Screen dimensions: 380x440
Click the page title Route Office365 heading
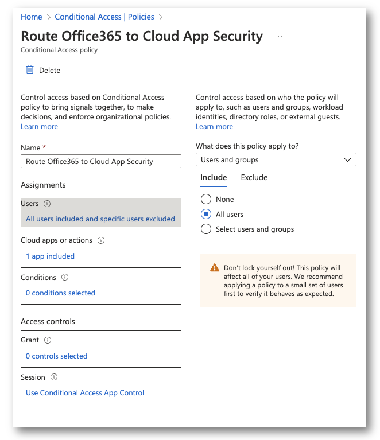pos(142,37)
